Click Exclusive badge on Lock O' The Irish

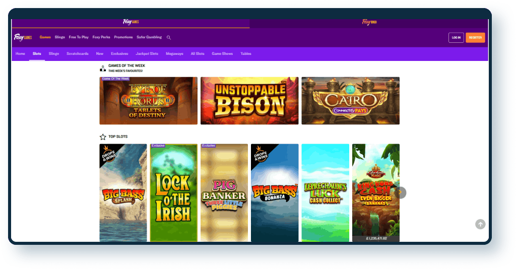158,146
